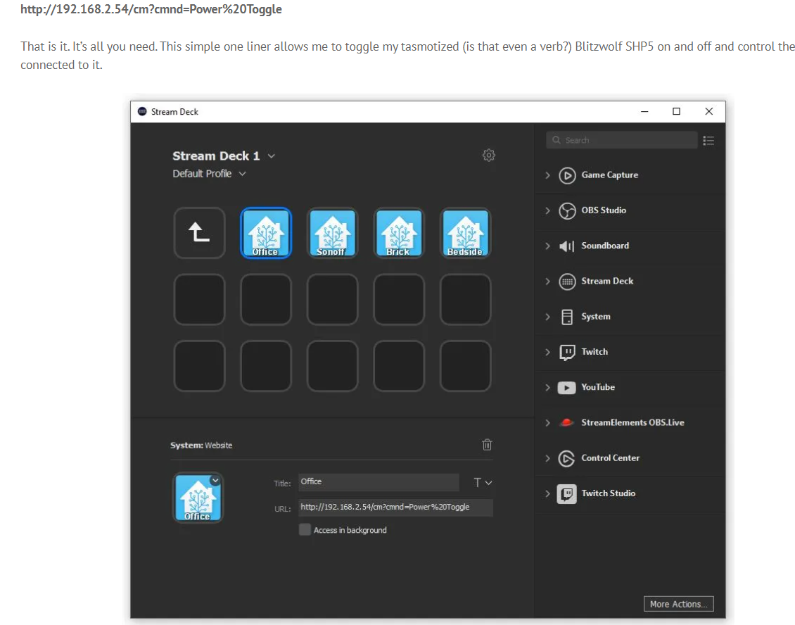
Task: Select the Sonoff key on the deck
Action: pos(332,233)
